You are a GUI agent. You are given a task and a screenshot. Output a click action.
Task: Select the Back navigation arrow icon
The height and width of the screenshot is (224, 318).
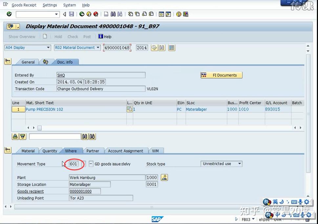tap(82, 14)
